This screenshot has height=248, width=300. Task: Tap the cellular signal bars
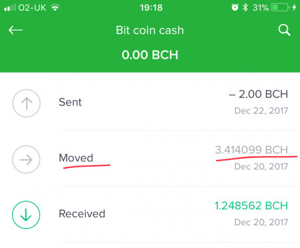coord(10,8)
